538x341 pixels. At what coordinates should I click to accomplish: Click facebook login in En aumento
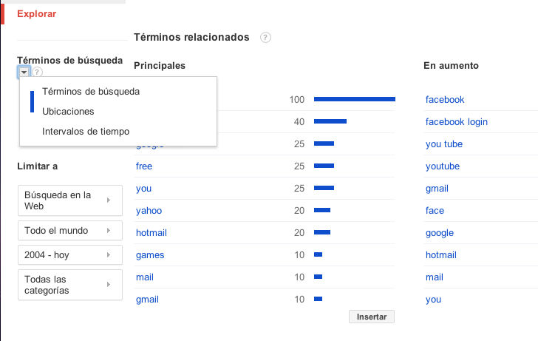(x=456, y=122)
